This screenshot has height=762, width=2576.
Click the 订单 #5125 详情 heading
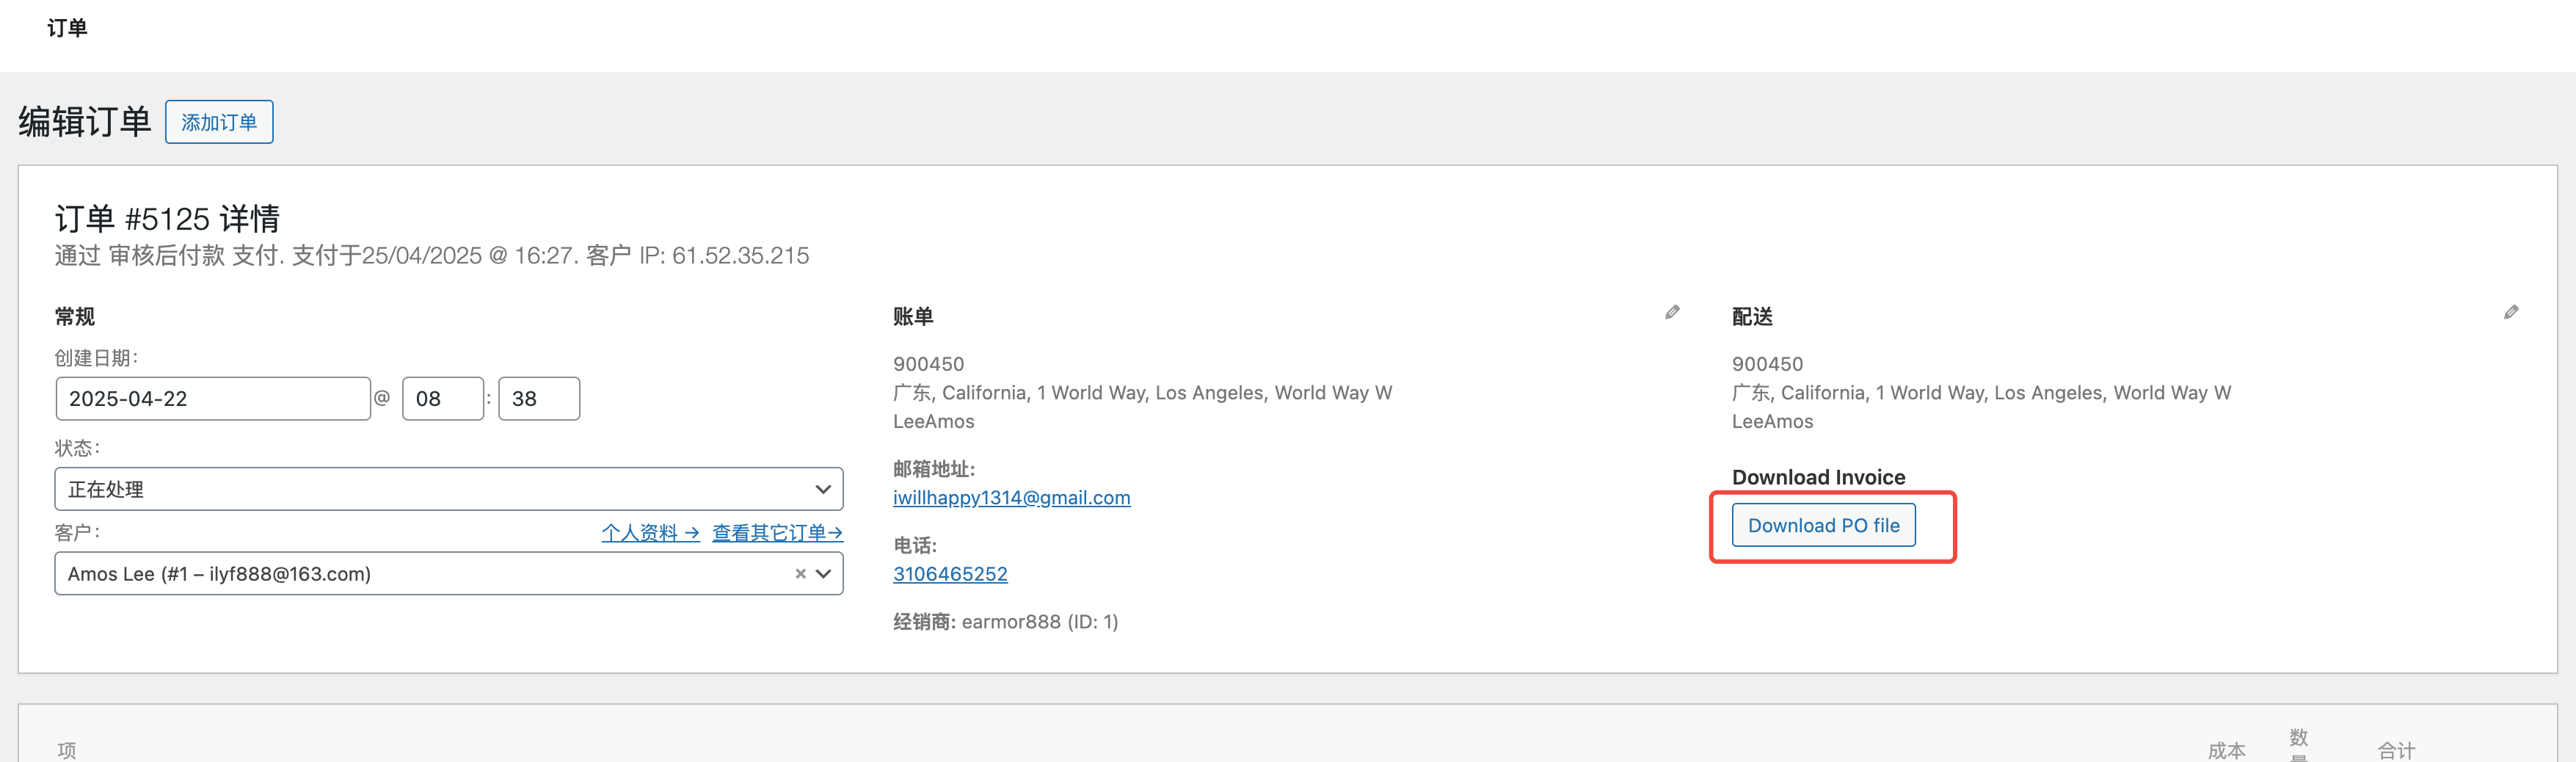[167, 218]
